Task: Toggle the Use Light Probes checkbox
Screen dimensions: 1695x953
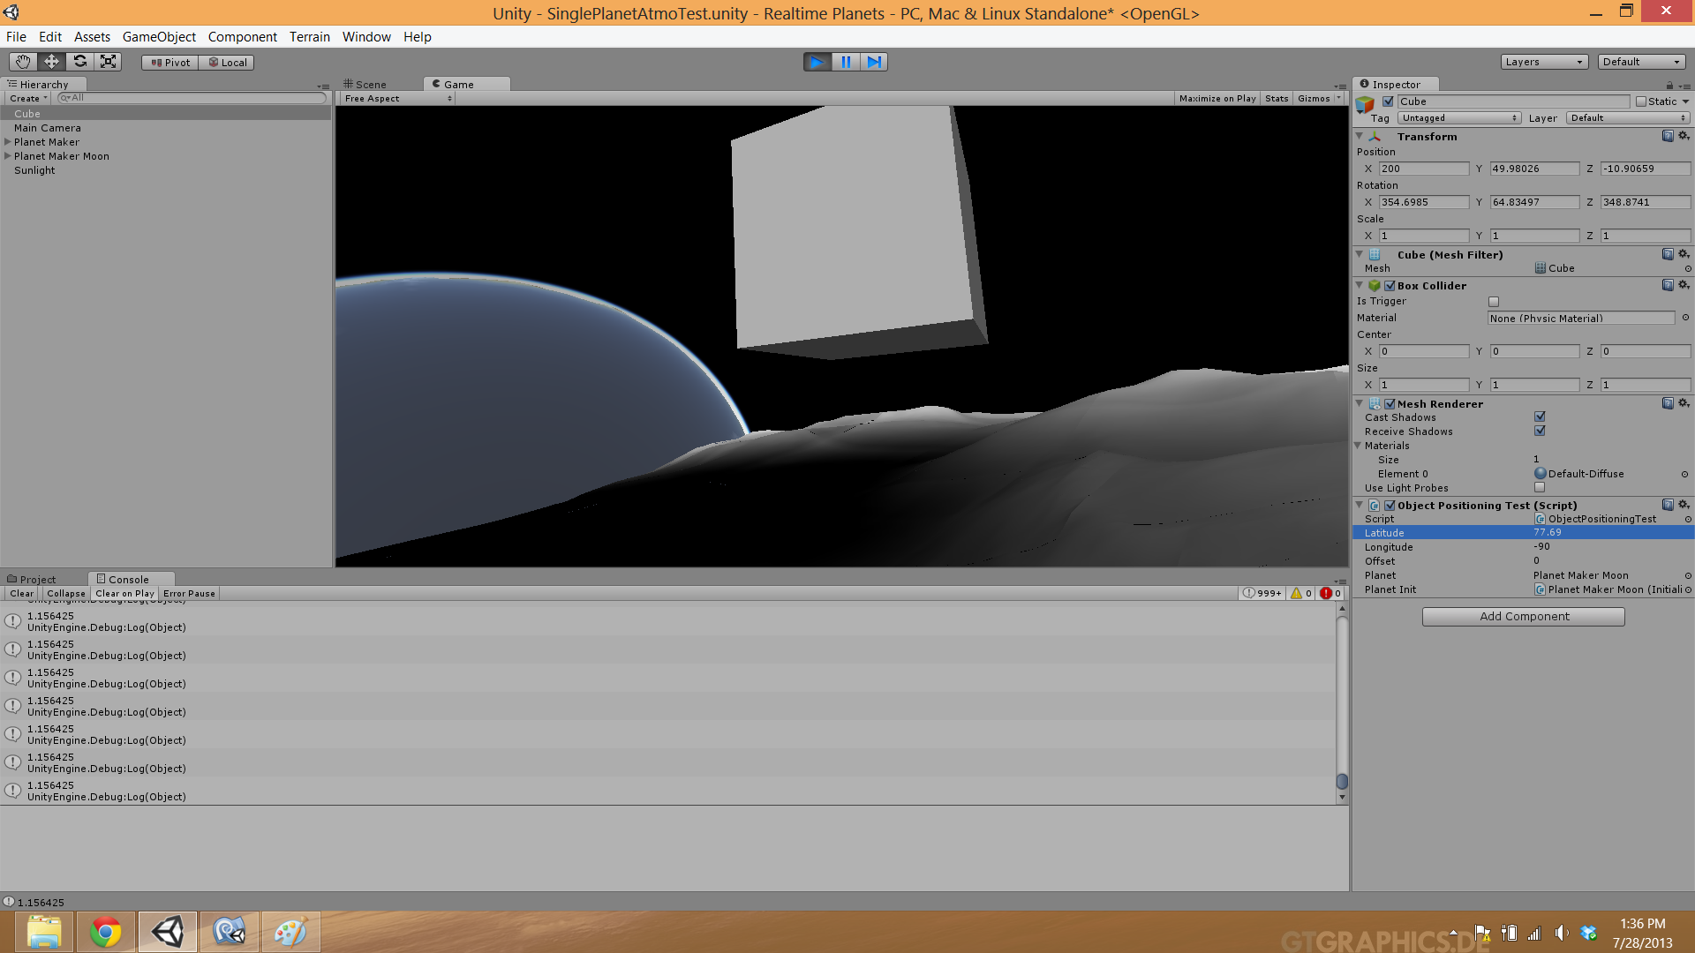Action: pos(1540,487)
